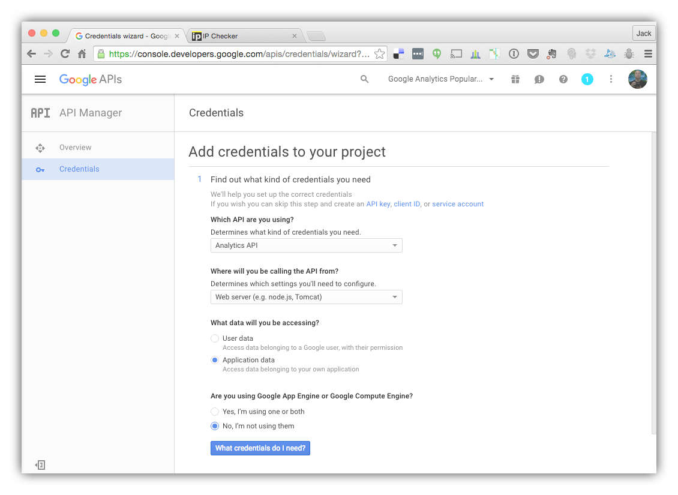View the notifications badge showing 1
678x495 pixels.
click(587, 79)
